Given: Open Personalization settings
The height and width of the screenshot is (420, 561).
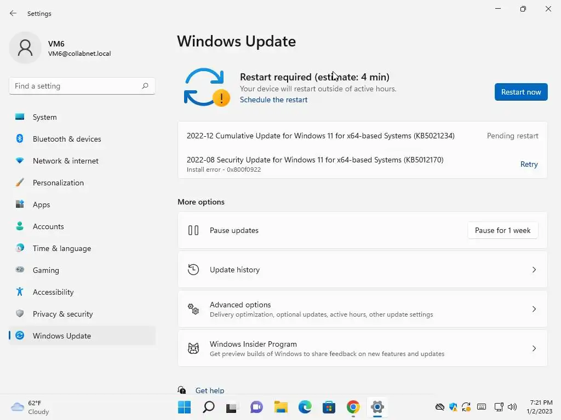Looking at the screenshot, I should point(82,183).
